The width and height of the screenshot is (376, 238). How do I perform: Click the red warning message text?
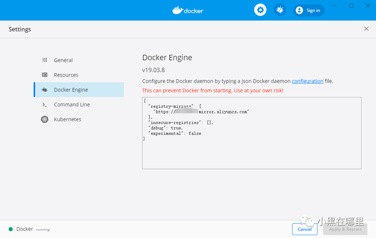213,91
